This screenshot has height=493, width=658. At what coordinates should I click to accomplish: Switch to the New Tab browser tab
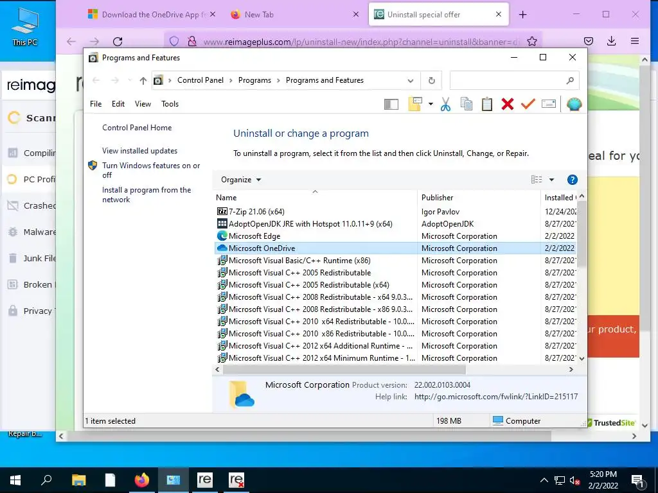294,15
